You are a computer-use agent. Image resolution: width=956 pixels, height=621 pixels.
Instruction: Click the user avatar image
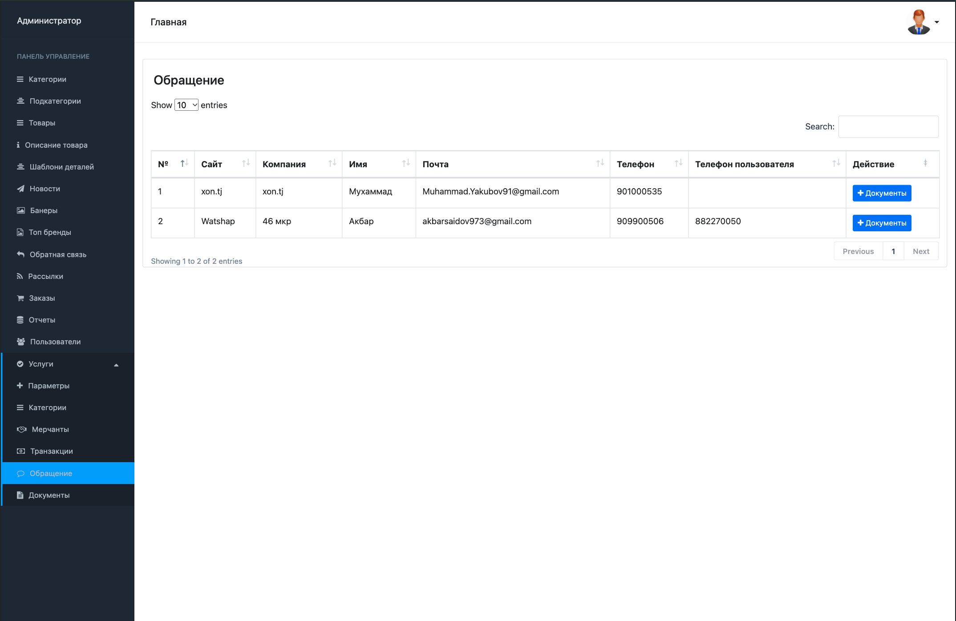tap(919, 22)
